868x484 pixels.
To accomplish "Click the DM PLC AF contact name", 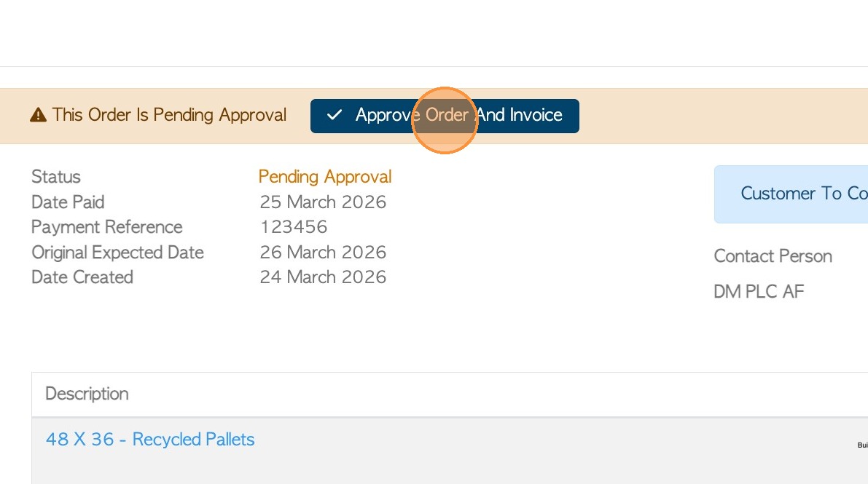I will click(759, 292).
